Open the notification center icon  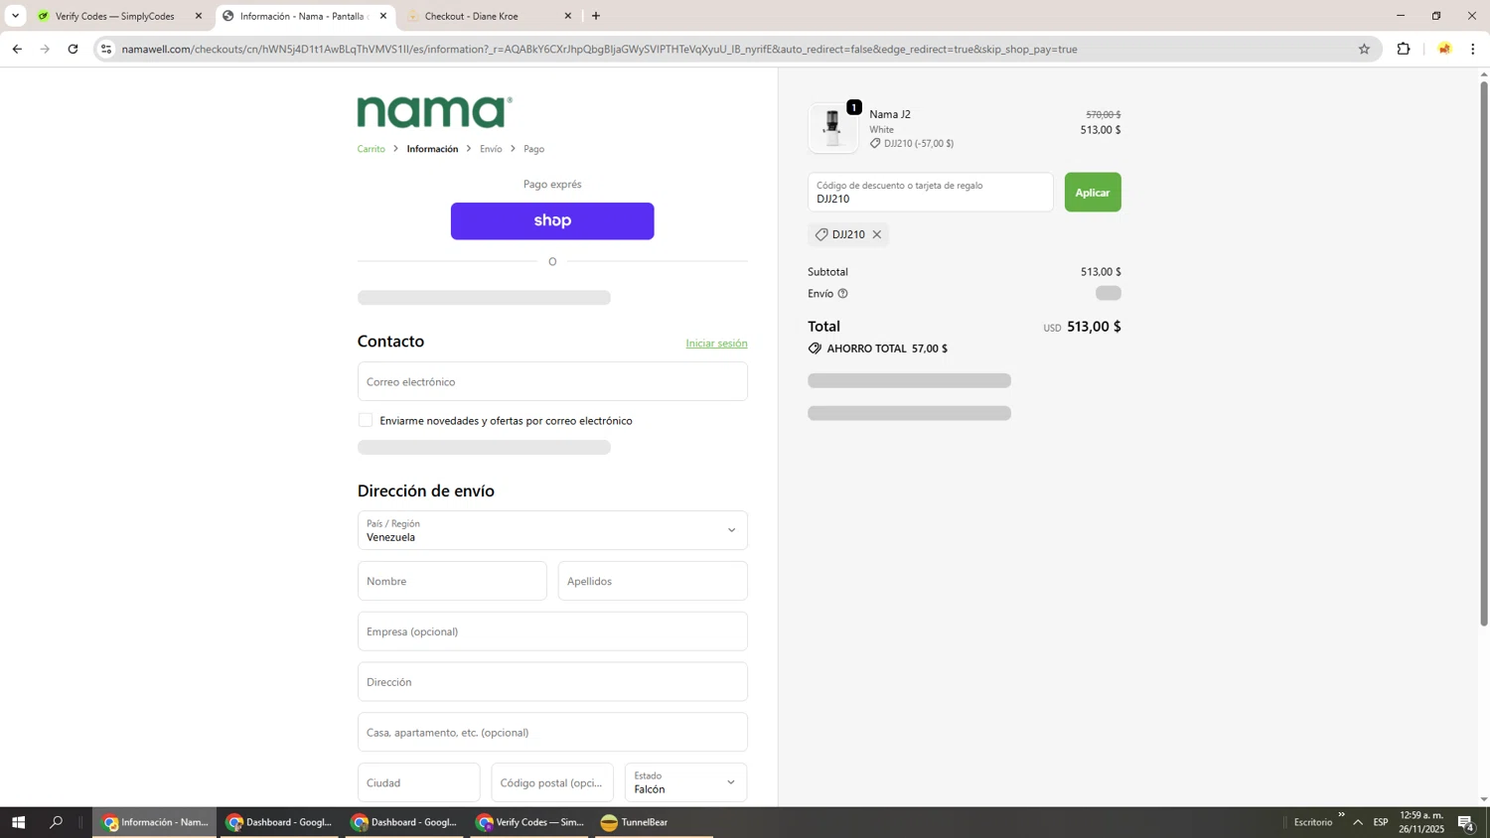tap(1466, 822)
